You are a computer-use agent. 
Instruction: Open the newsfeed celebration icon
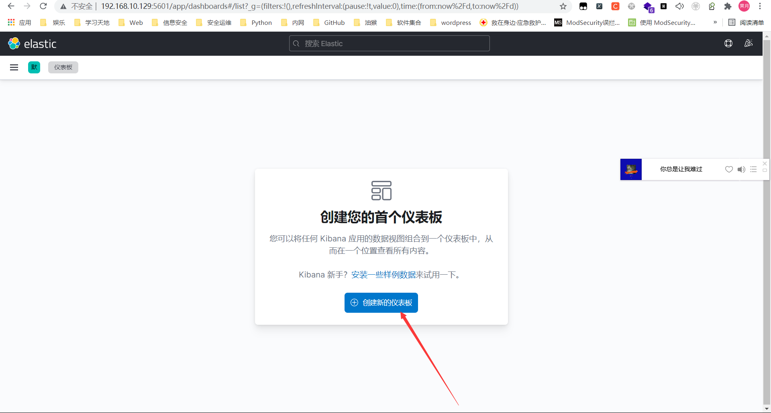[748, 44]
